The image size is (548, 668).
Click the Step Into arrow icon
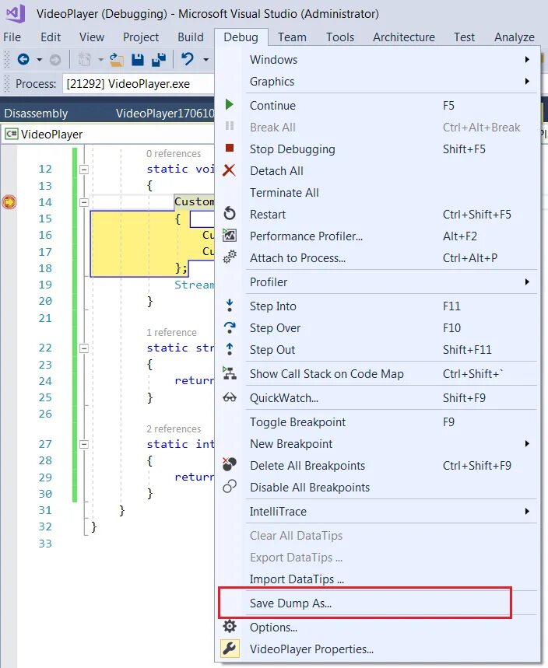230,306
